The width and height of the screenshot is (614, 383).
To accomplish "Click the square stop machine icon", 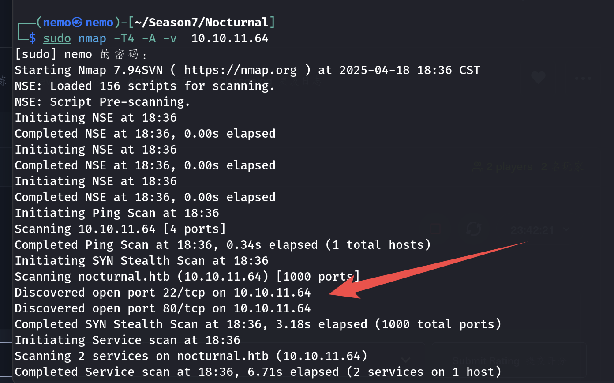I will pyautogui.click(x=435, y=229).
